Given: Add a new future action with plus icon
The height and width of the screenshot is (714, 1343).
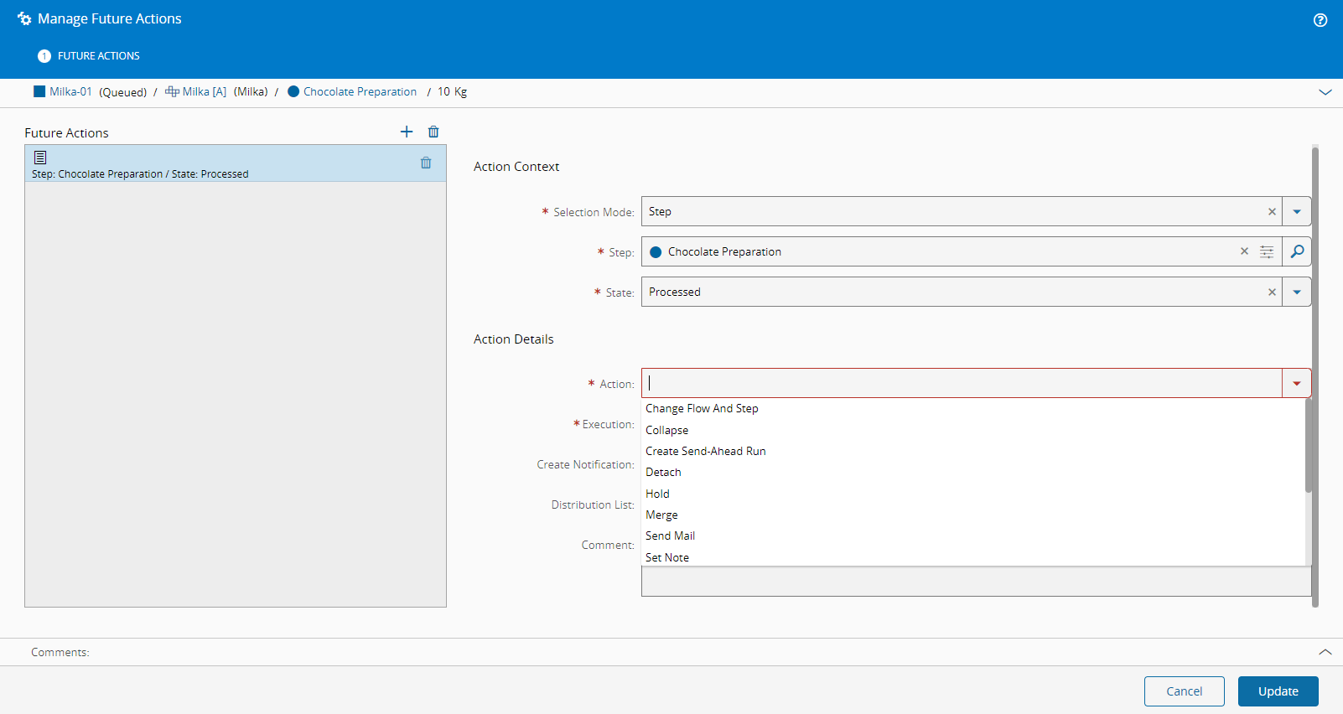Looking at the screenshot, I should [407, 132].
